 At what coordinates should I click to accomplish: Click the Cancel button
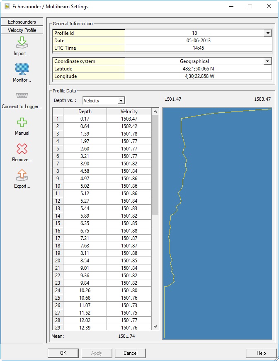(x=130, y=353)
